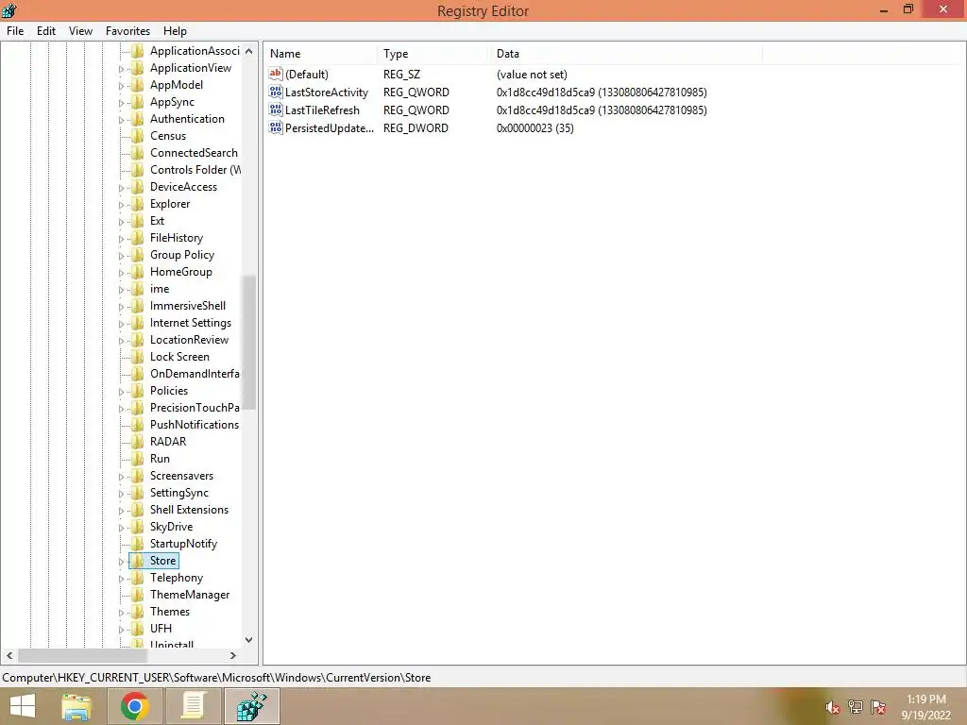Click the Explorer key folder icon
Image resolution: width=967 pixels, height=725 pixels.
click(138, 204)
